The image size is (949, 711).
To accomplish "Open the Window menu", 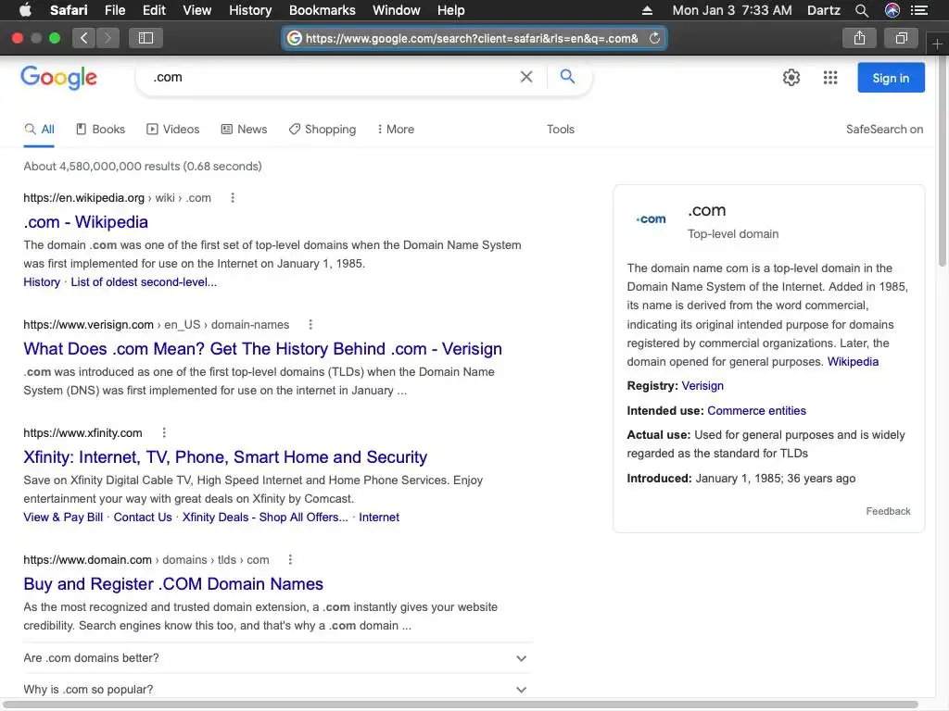I will [x=397, y=10].
